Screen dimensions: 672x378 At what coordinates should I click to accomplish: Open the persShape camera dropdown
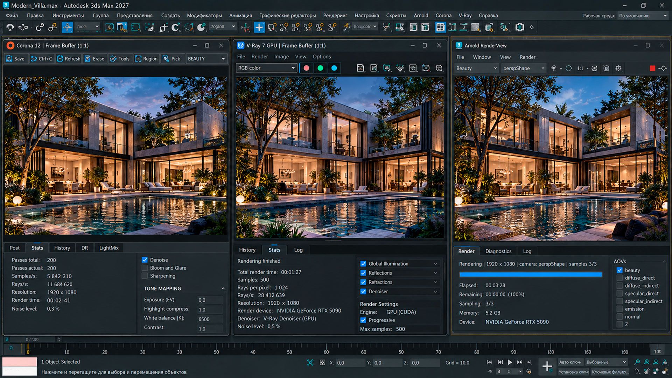(x=524, y=68)
